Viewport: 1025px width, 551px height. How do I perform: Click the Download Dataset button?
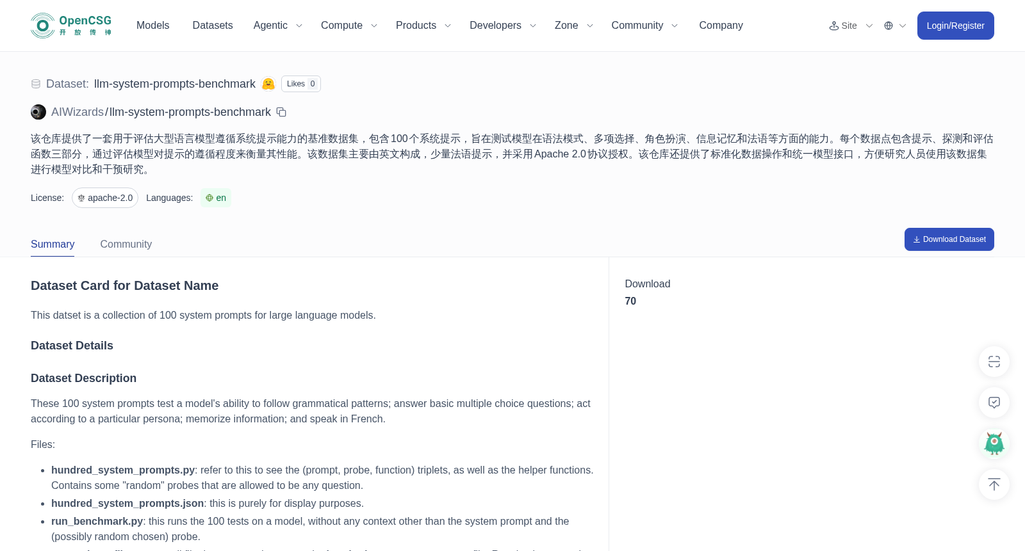pyautogui.click(x=949, y=239)
